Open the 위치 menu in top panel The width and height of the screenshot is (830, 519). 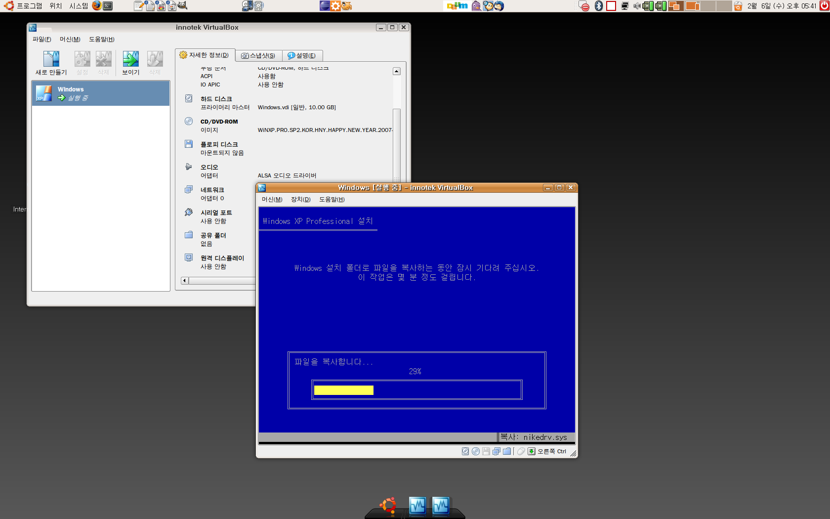pyautogui.click(x=56, y=6)
